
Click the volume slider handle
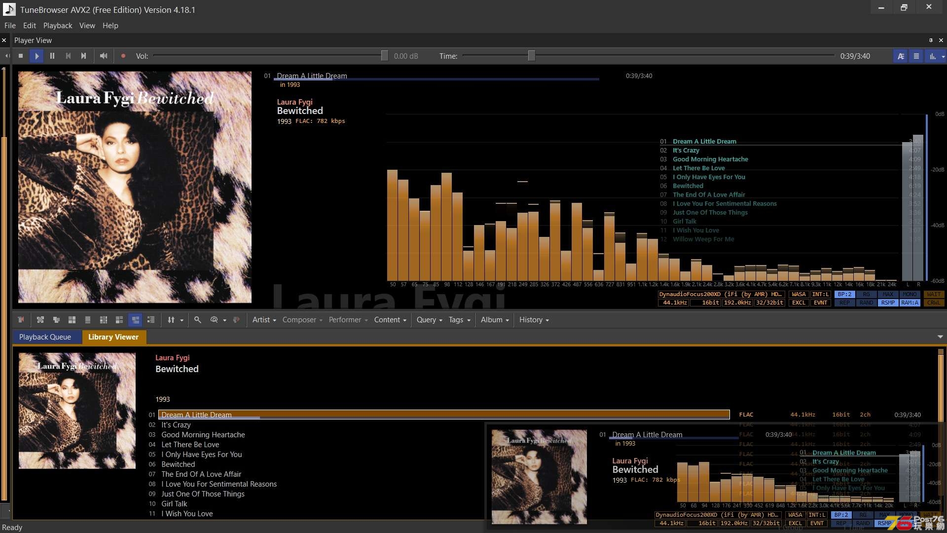coord(385,56)
